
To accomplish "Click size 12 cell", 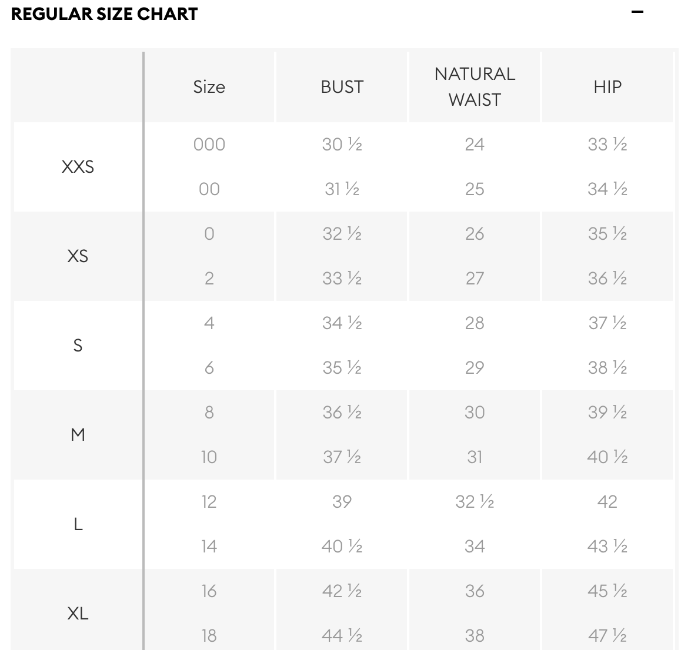I will coord(209,502).
